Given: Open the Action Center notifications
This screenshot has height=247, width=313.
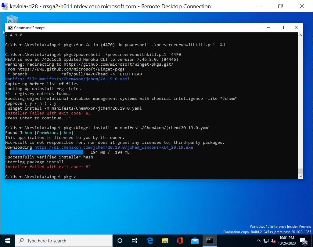Looking at the screenshot, I should coord(303,241).
